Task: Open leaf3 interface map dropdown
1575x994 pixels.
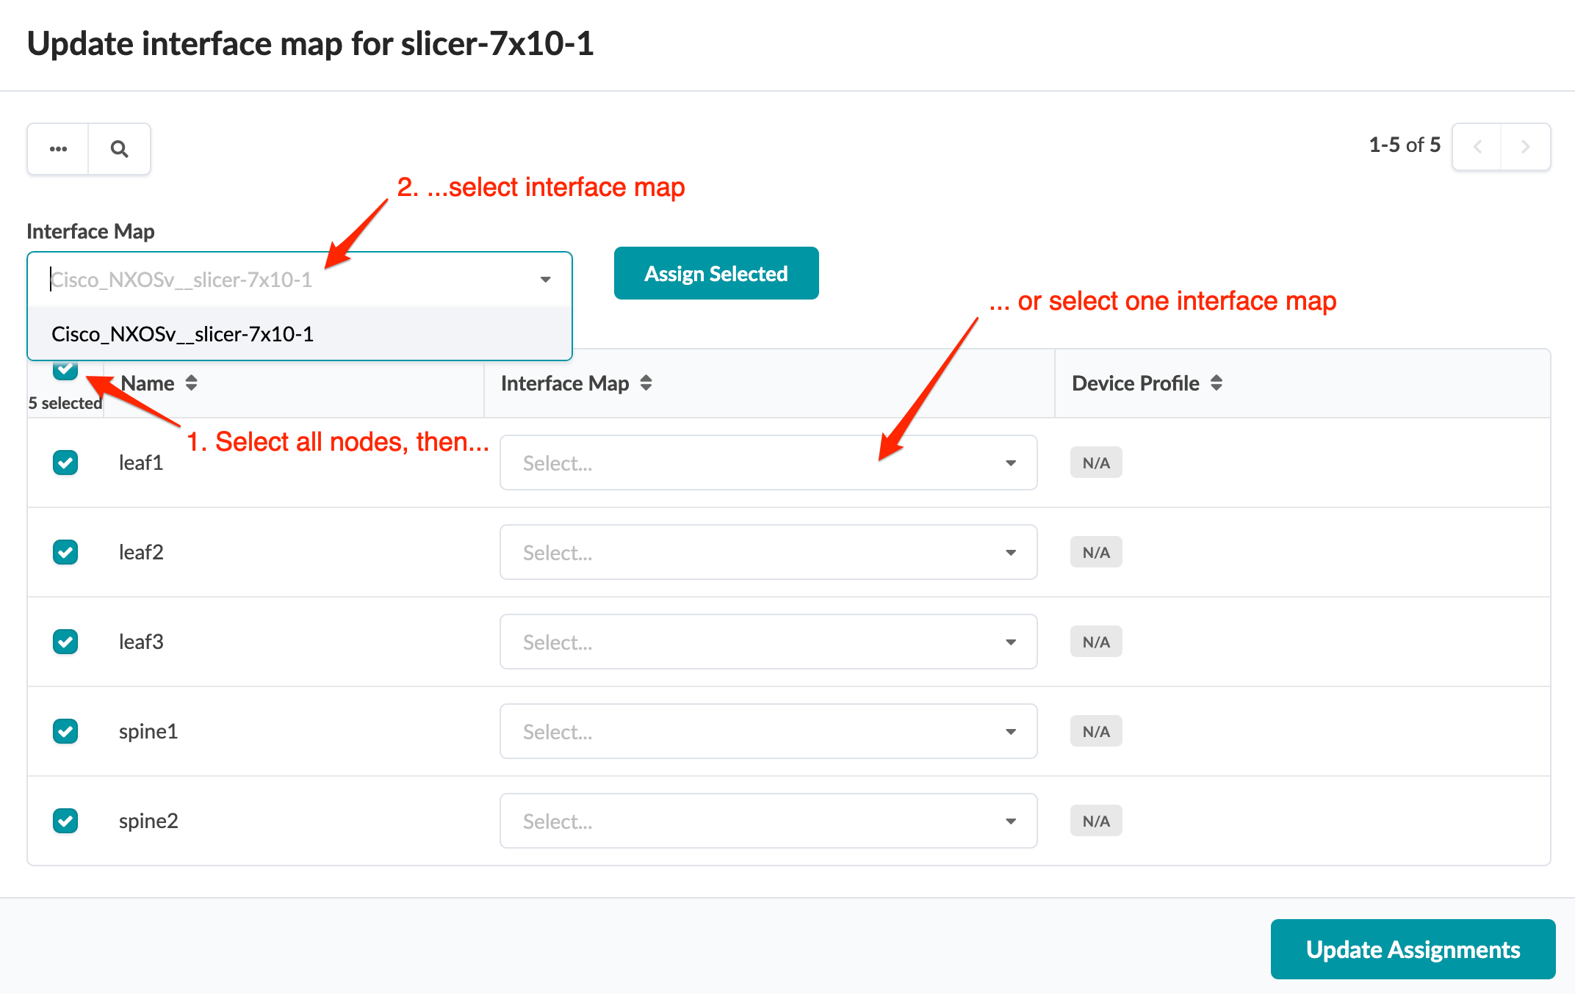Action: point(768,642)
